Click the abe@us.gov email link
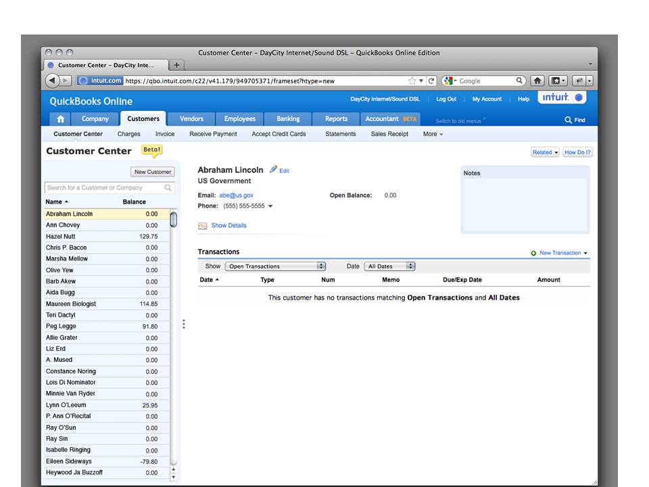Viewport: 649px width, 487px height. (x=236, y=195)
